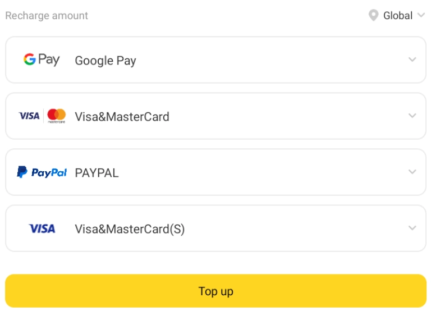The width and height of the screenshot is (431, 316).
Task: Click the Visa logo in Visa&MasterCard(S) row
Action: click(x=42, y=228)
